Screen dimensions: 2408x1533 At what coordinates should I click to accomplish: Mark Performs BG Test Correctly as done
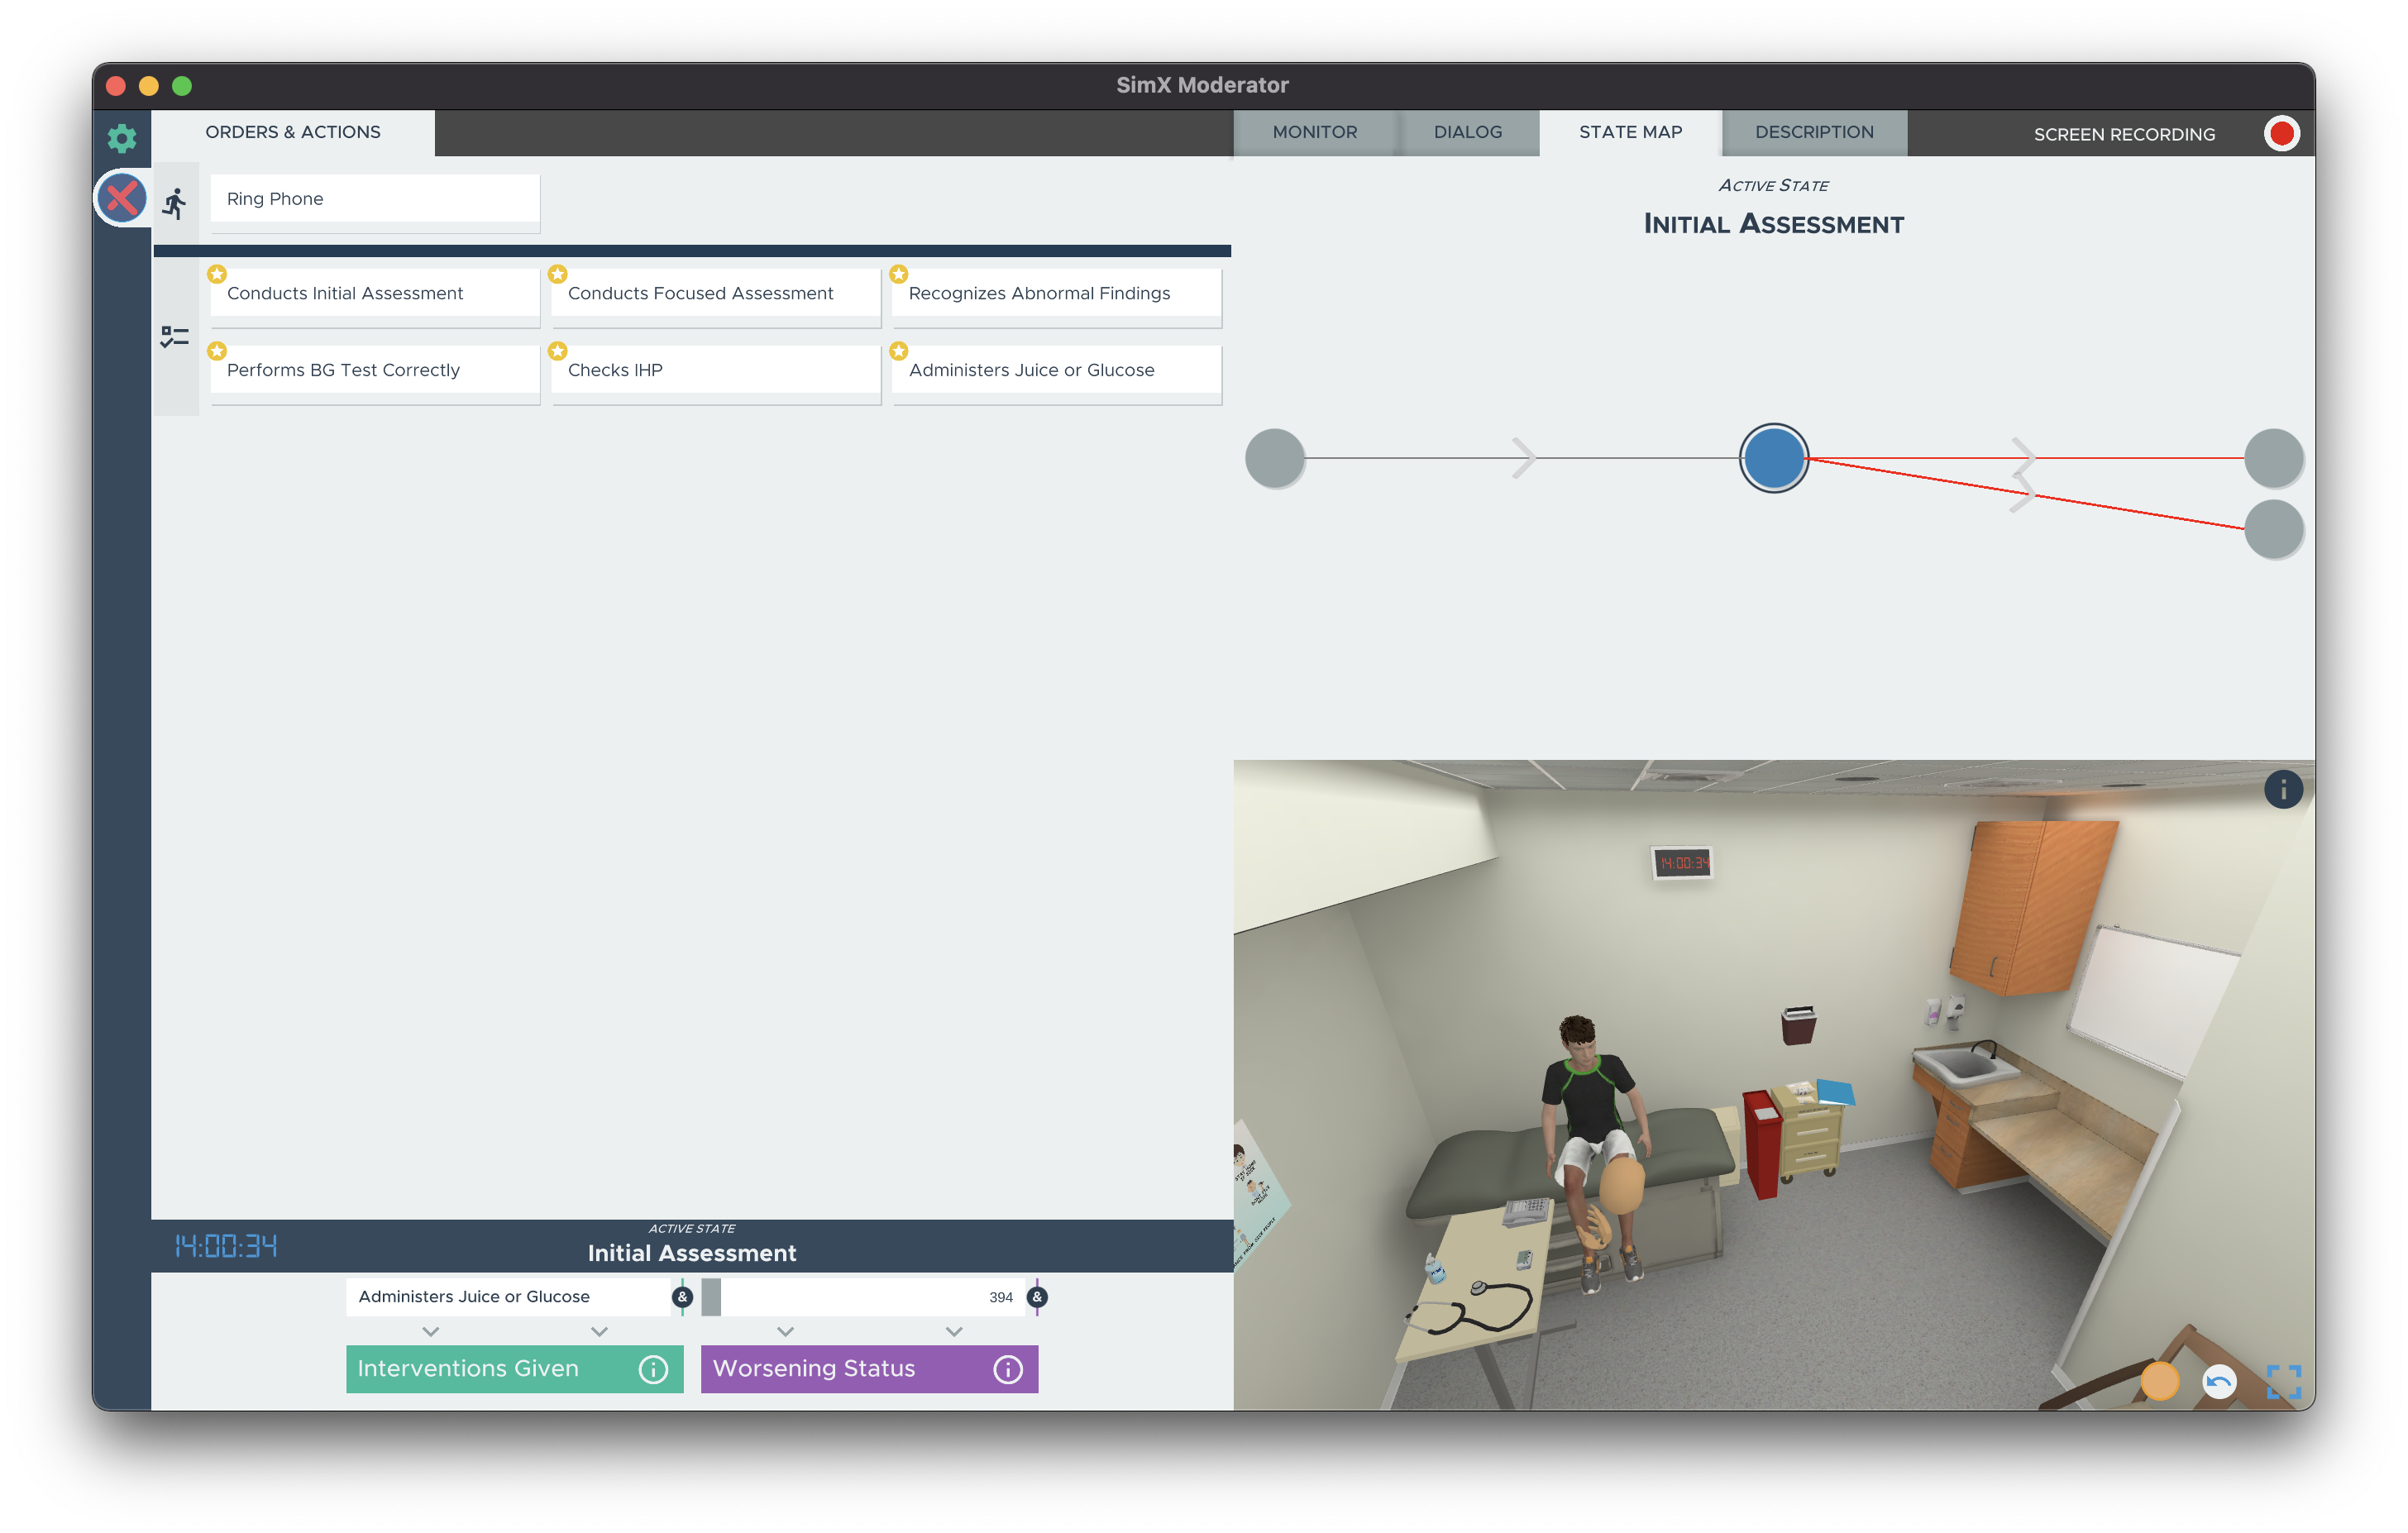coord(375,370)
